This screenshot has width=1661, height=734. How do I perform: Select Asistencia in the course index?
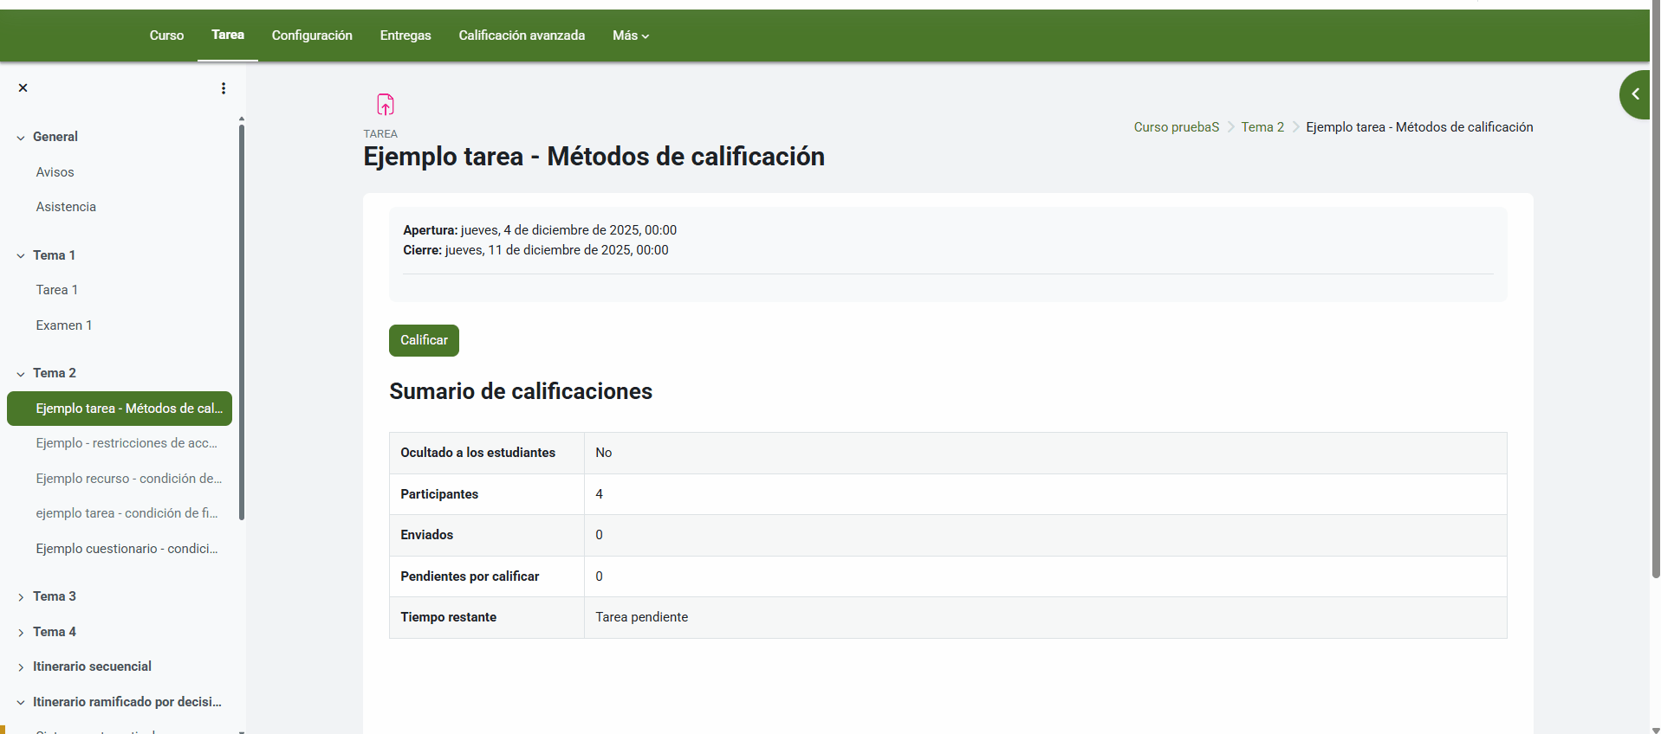click(x=66, y=207)
